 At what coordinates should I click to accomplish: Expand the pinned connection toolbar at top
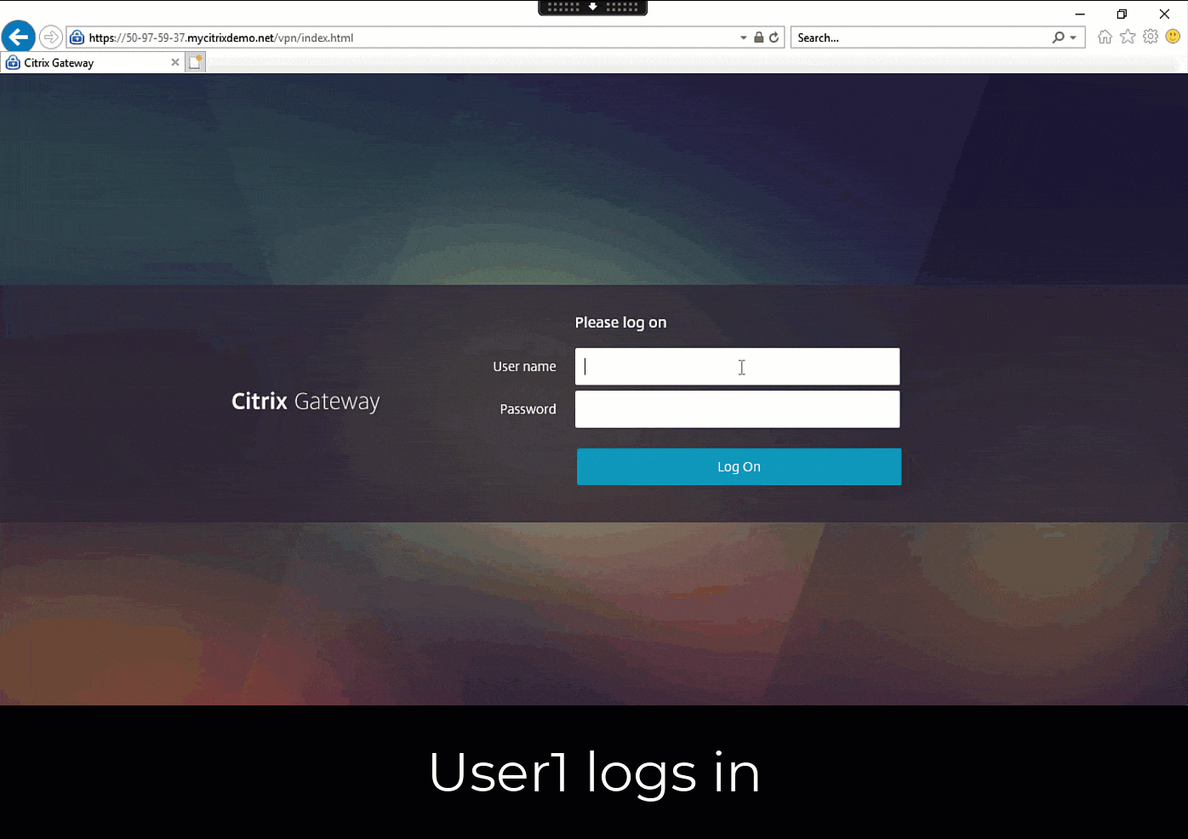click(593, 7)
